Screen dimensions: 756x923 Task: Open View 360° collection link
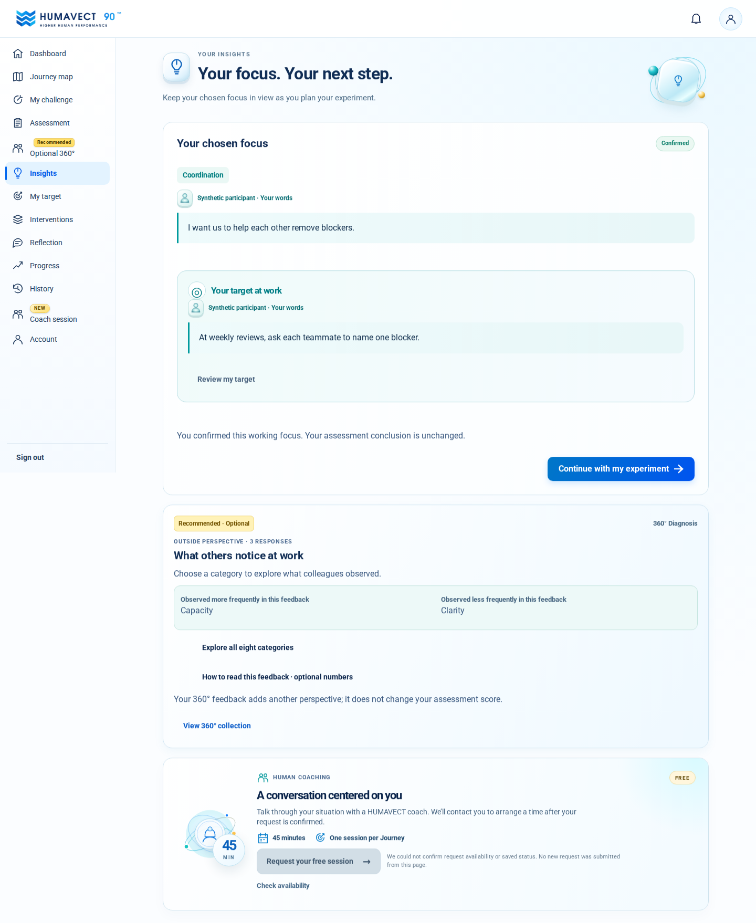click(x=217, y=726)
